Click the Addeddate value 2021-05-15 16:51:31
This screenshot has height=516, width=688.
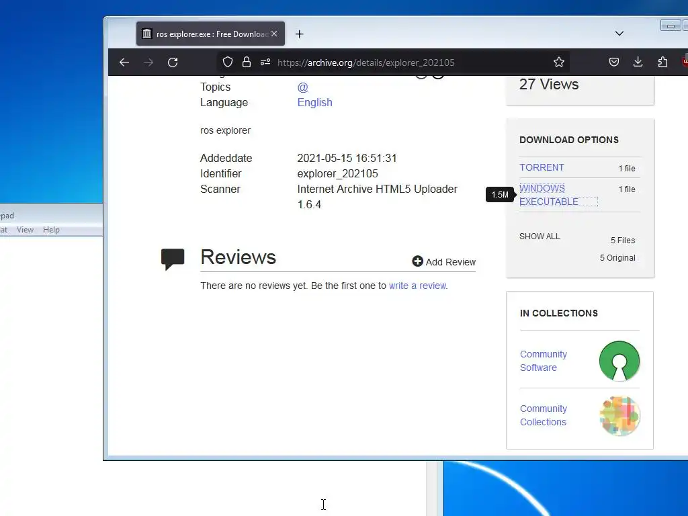coord(347,158)
